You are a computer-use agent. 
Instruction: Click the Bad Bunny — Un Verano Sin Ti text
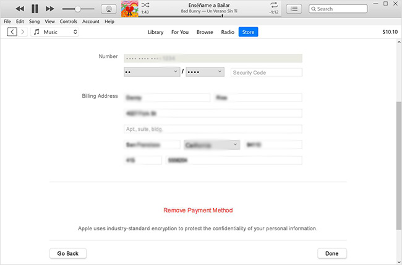(x=209, y=11)
